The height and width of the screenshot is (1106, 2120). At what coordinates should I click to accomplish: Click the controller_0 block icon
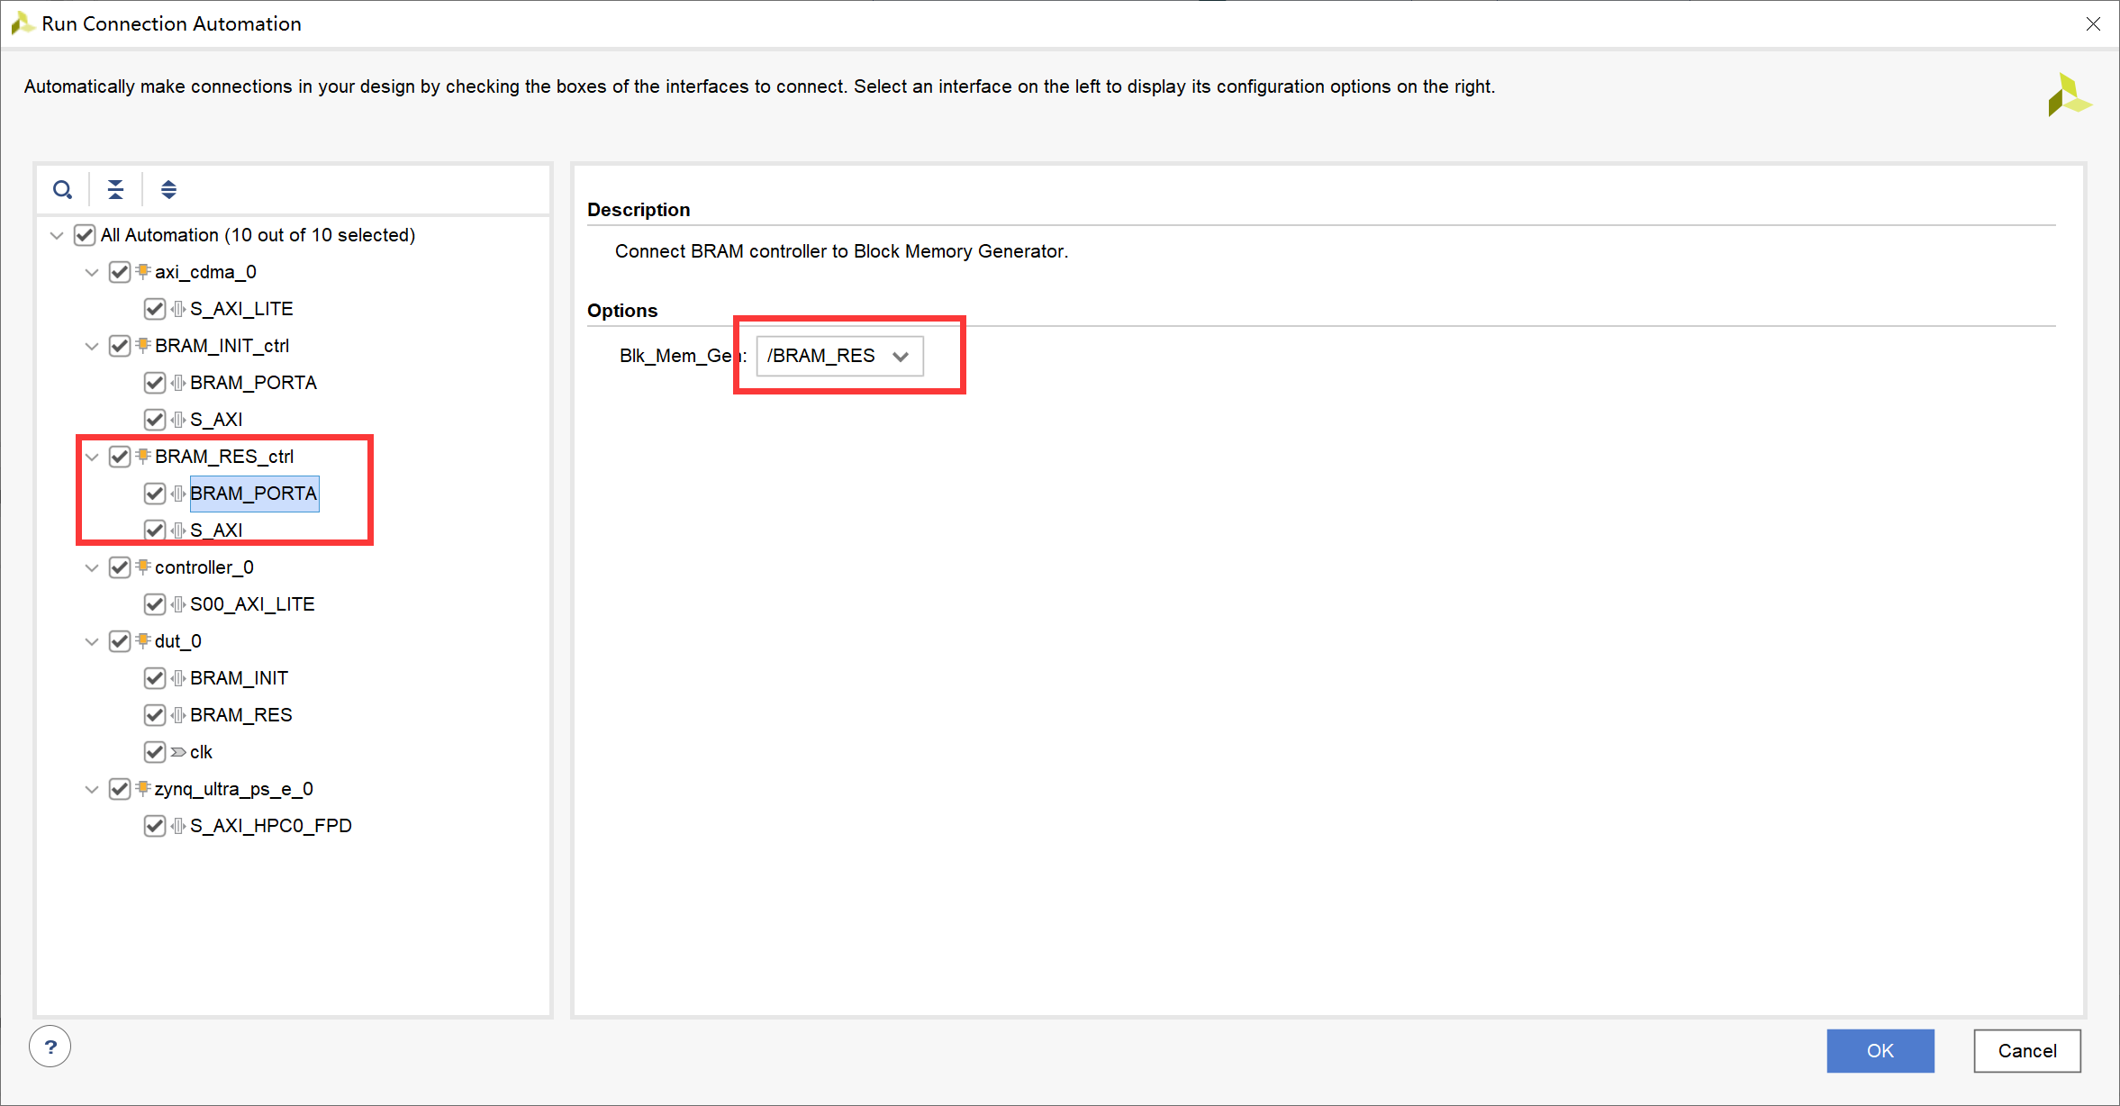point(143,567)
